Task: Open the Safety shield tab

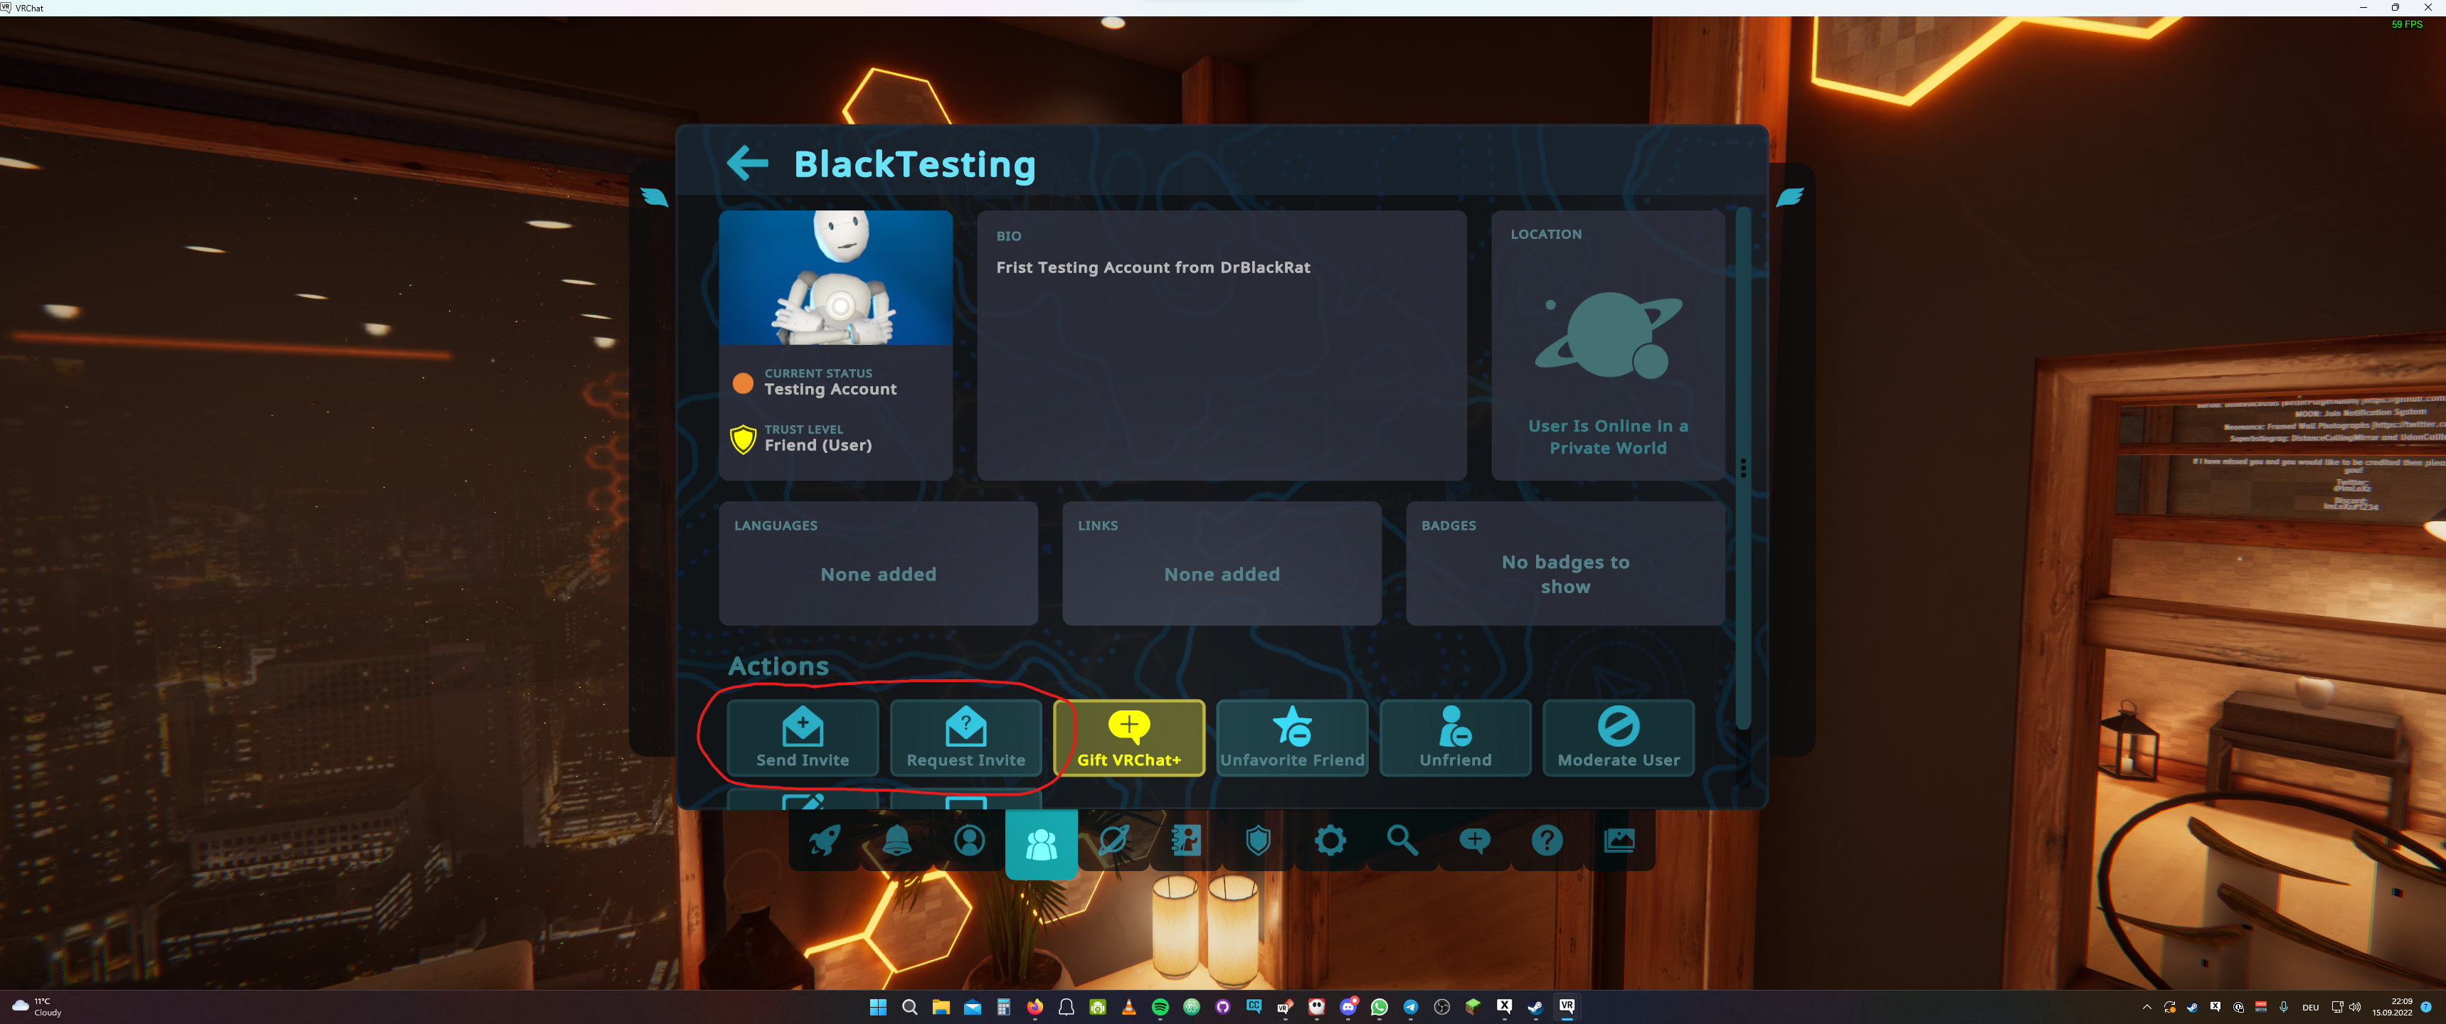Action: coord(1257,840)
